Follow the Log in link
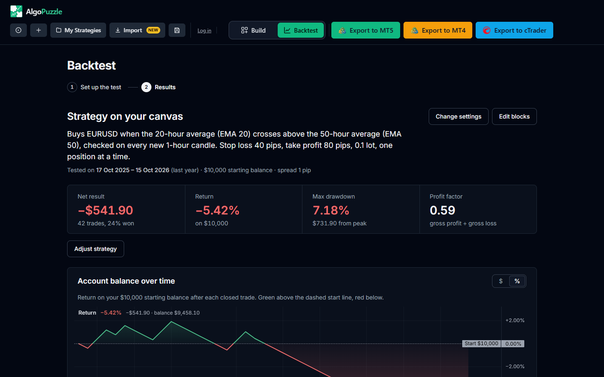Image resolution: width=604 pixels, height=377 pixels. 204,31
